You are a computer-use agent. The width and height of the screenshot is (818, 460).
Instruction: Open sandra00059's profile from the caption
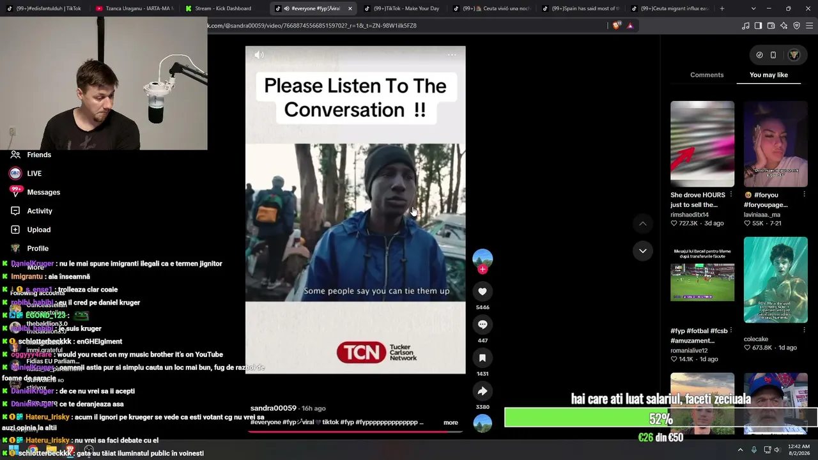(x=274, y=408)
